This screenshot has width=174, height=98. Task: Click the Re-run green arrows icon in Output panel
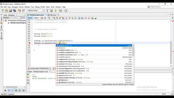(28, 74)
